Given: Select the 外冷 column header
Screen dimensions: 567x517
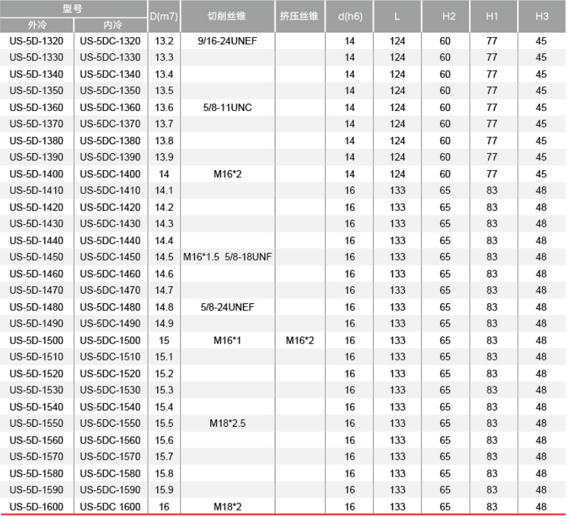Looking at the screenshot, I should pos(37,25).
